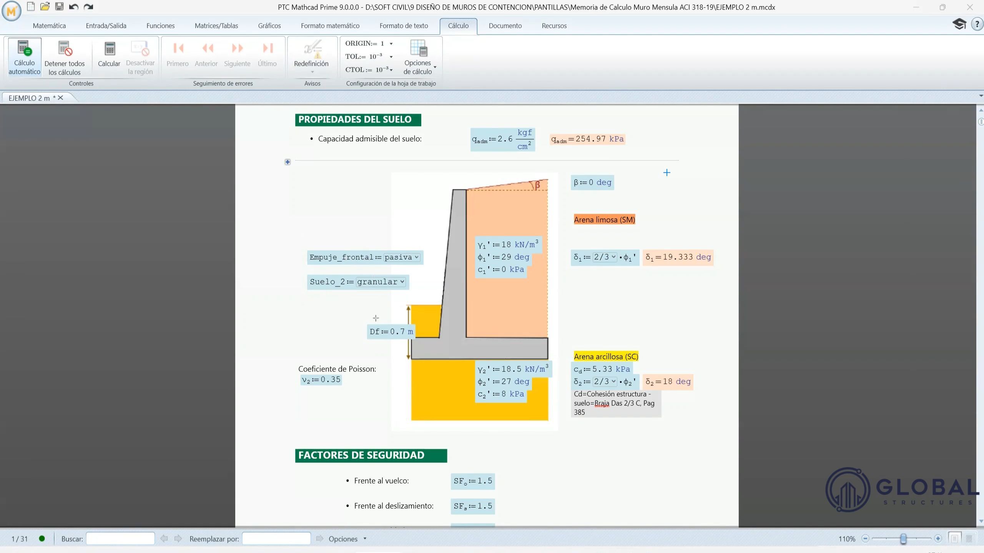Click the Buscar search input field

coord(120,539)
